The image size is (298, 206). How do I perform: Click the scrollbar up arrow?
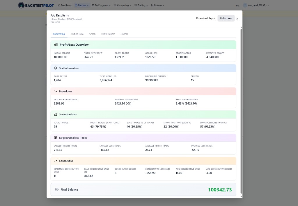pos(241,28)
